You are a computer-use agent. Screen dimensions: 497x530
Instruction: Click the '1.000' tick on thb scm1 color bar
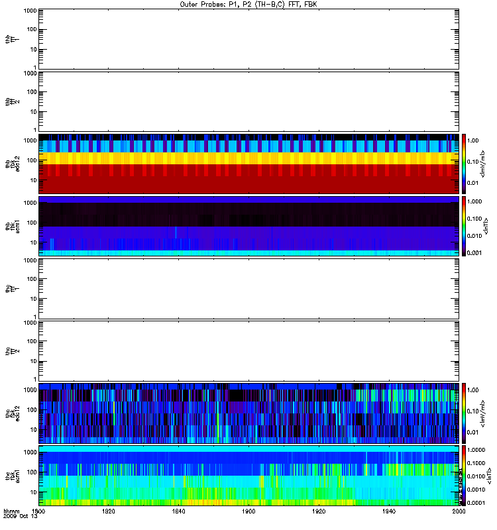474,201
